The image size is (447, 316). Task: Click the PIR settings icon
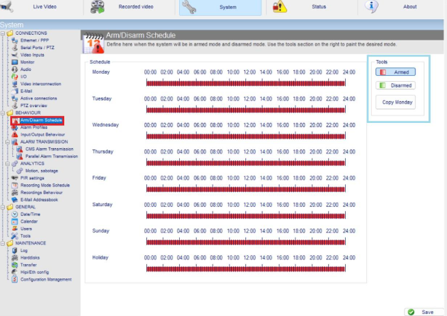tap(14, 178)
